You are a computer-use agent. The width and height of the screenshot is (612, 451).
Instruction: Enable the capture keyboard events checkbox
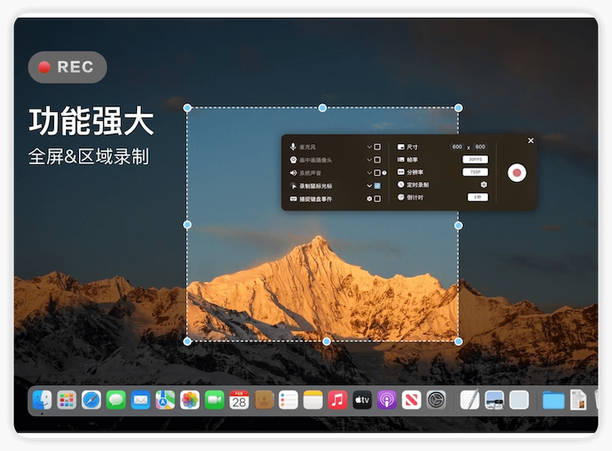click(377, 198)
